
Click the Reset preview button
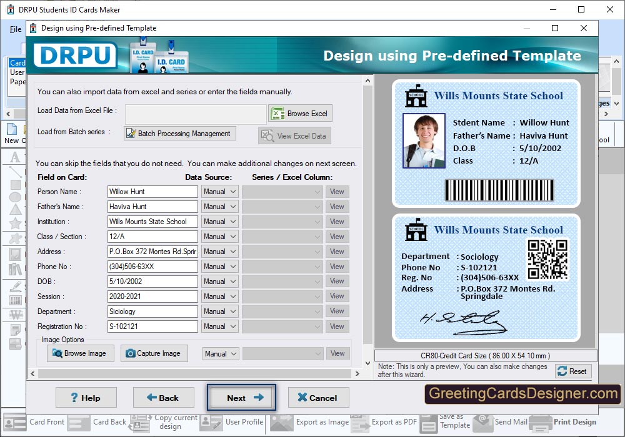(x=572, y=371)
